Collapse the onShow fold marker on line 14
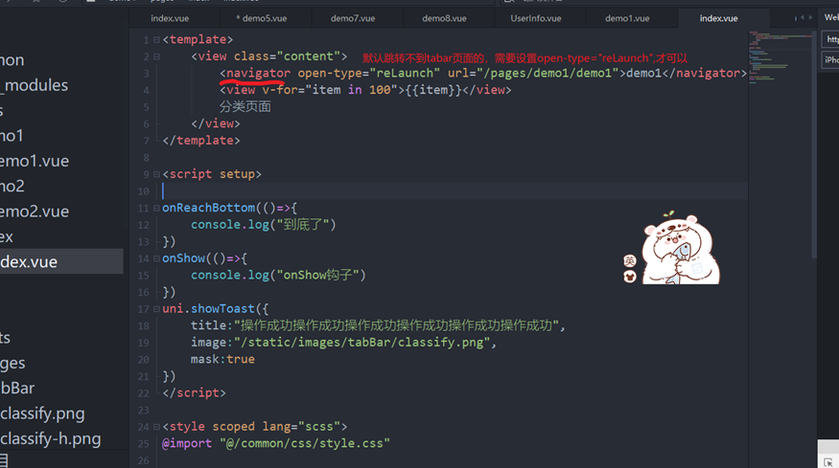The height and width of the screenshot is (468, 839). [x=156, y=258]
